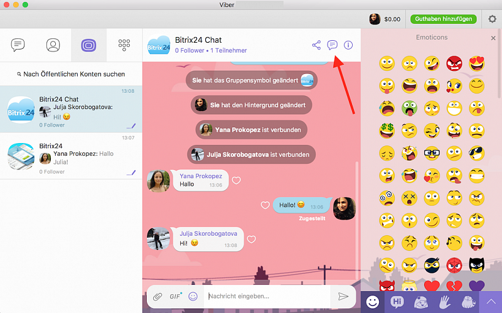Click Guthaben hinzufügen button

click(444, 19)
